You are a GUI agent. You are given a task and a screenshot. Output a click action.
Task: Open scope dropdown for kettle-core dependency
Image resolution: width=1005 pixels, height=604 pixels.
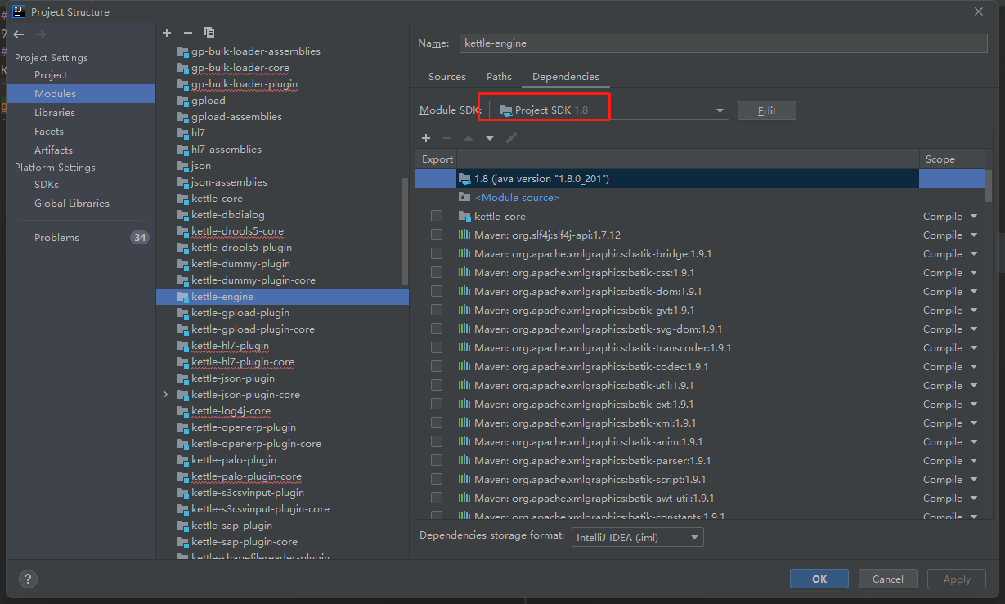pyautogui.click(x=973, y=217)
